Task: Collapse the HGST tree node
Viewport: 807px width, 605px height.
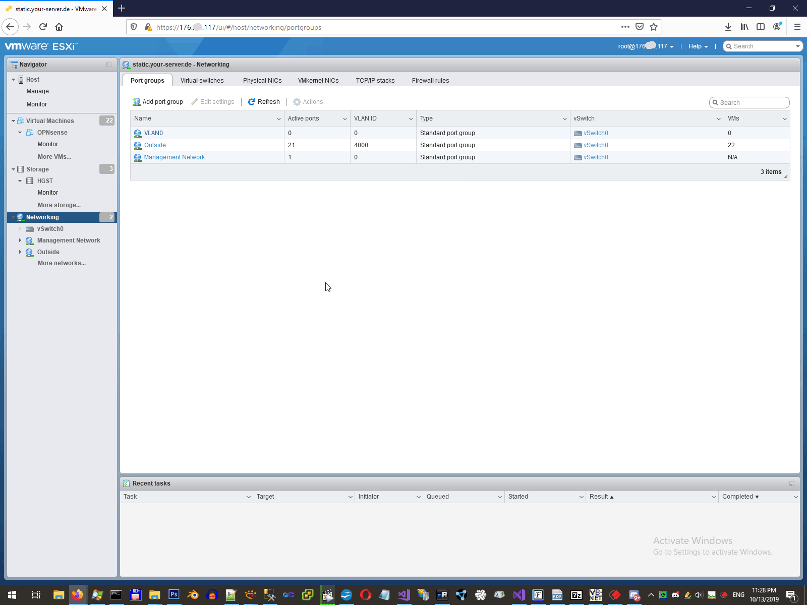Action: pyautogui.click(x=20, y=181)
